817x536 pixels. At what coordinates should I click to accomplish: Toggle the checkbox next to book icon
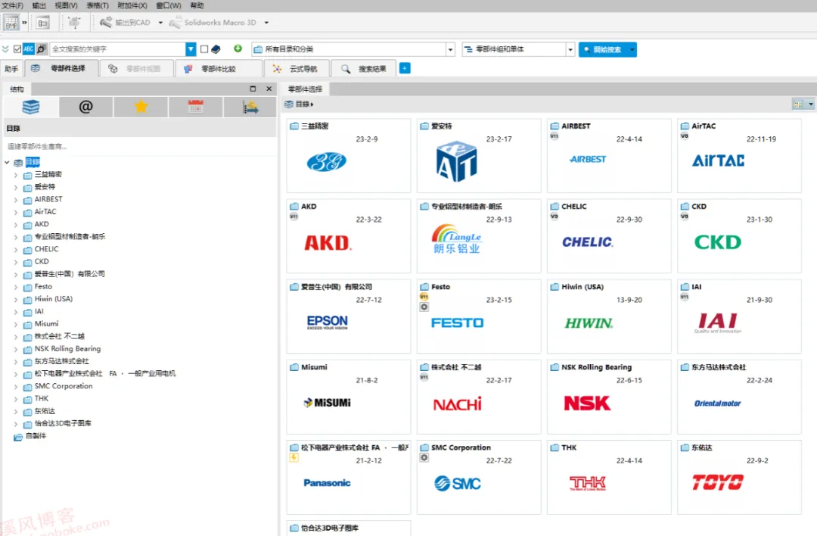(x=204, y=49)
